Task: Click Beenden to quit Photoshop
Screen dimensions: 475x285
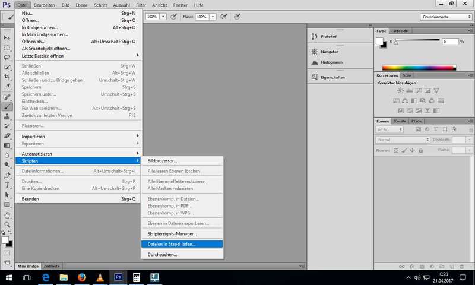Action: (x=78, y=199)
